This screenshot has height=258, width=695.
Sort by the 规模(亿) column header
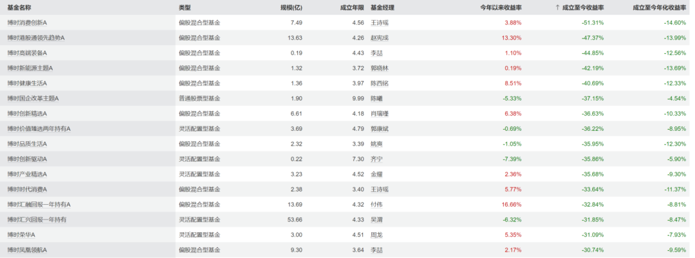click(x=292, y=8)
